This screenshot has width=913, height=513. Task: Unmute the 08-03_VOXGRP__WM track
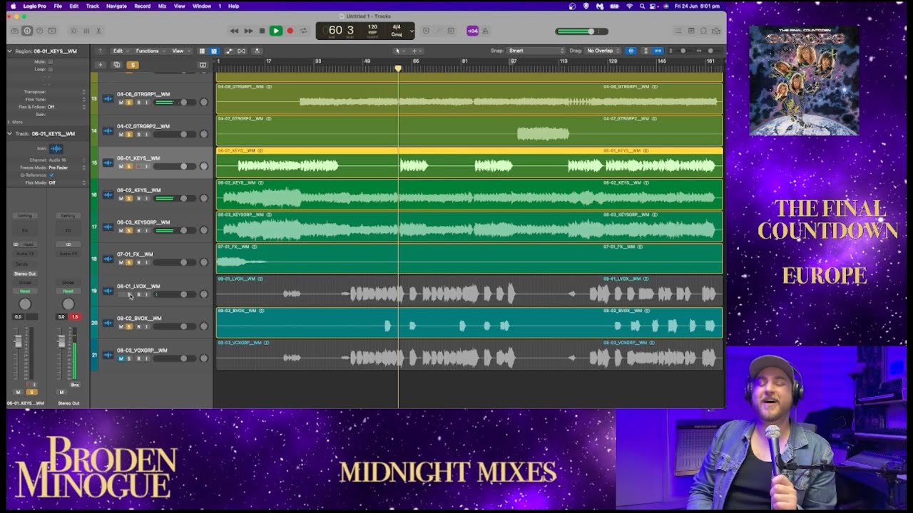(x=121, y=359)
